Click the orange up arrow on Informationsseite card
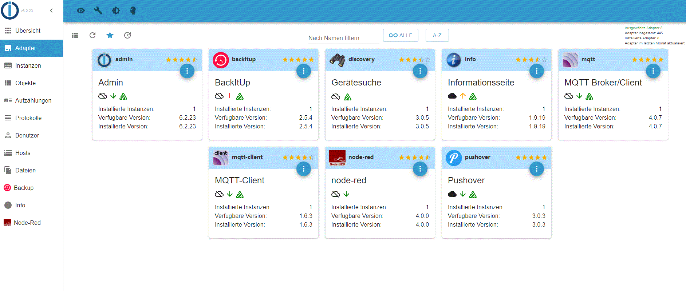This screenshot has height=291, width=686. click(x=463, y=96)
